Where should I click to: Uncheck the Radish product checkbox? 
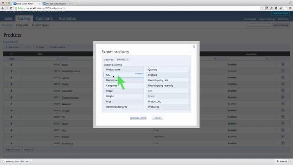11,137
